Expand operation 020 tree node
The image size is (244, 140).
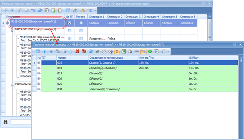click(39, 79)
